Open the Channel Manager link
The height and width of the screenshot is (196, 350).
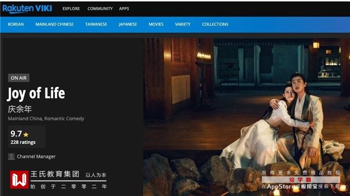(36, 156)
